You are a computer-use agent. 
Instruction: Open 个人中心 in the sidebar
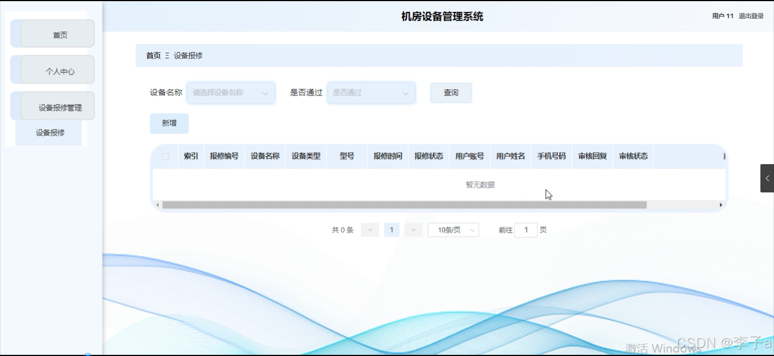tap(58, 70)
